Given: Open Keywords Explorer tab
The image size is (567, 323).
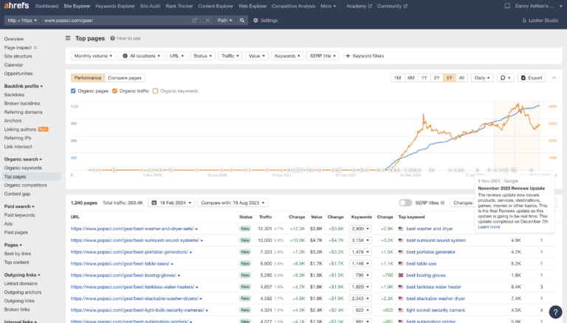Looking at the screenshot, I should coord(115,6).
